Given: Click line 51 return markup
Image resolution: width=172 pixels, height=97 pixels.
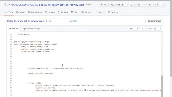Looking at the screenshot, I should point(23,34).
